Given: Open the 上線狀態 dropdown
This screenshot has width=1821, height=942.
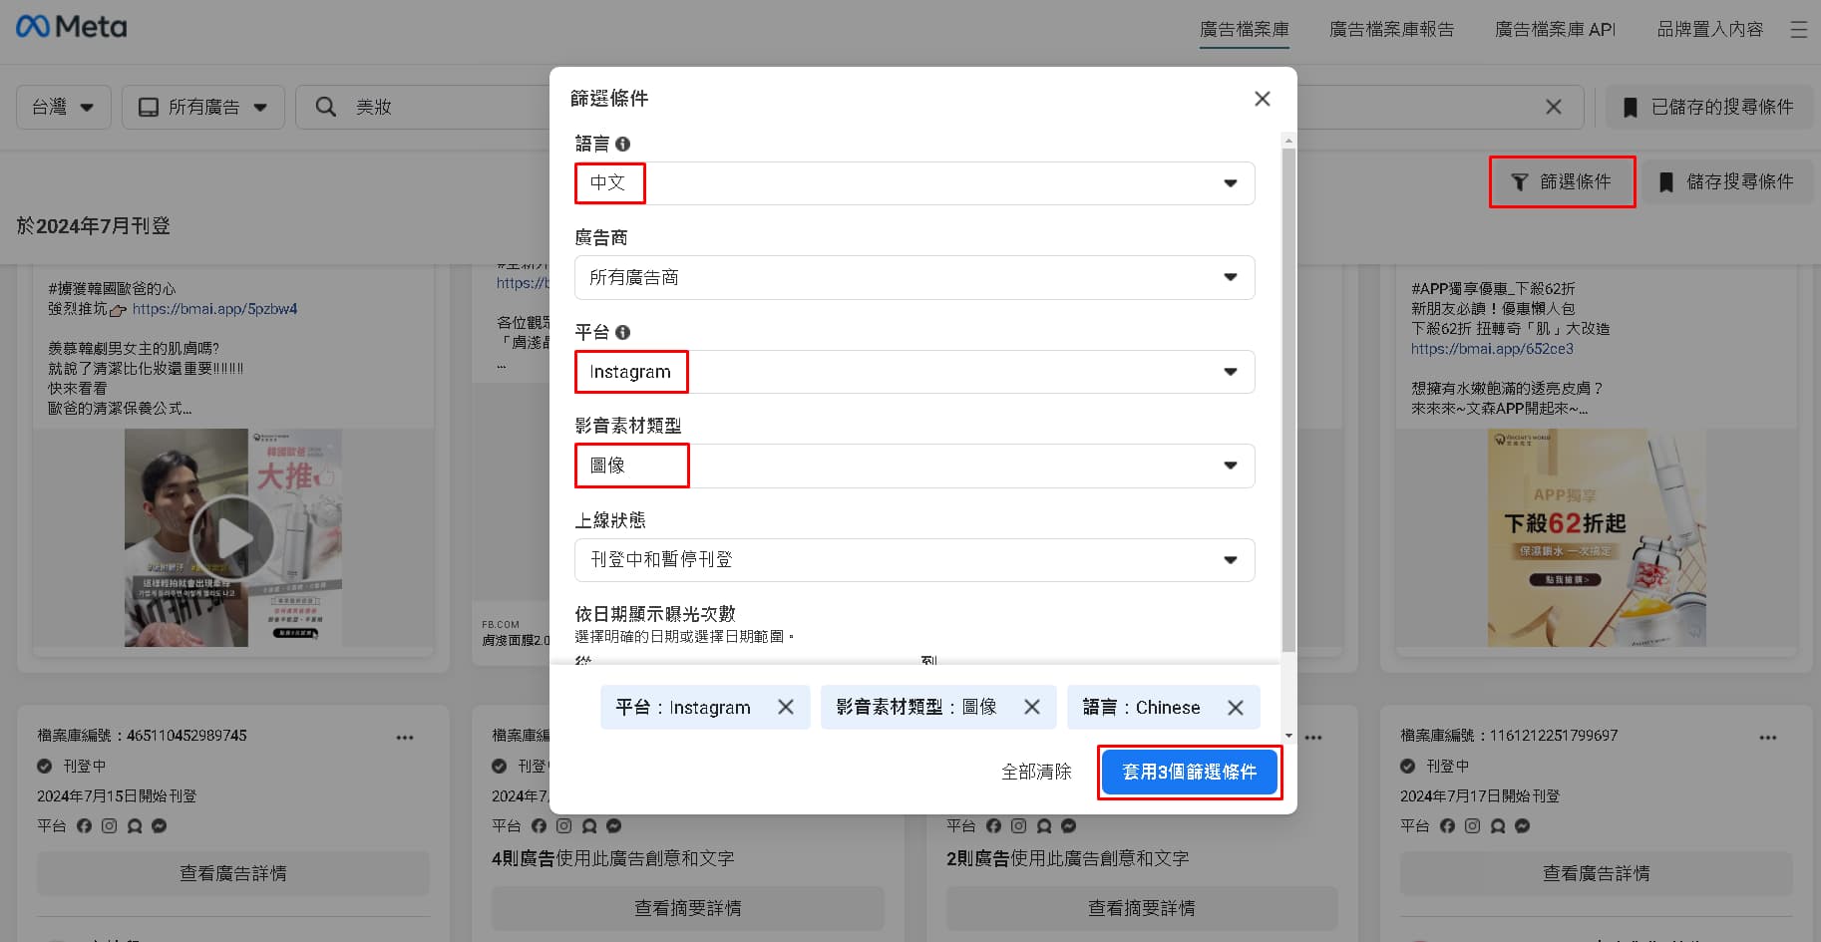Looking at the screenshot, I should 914,560.
